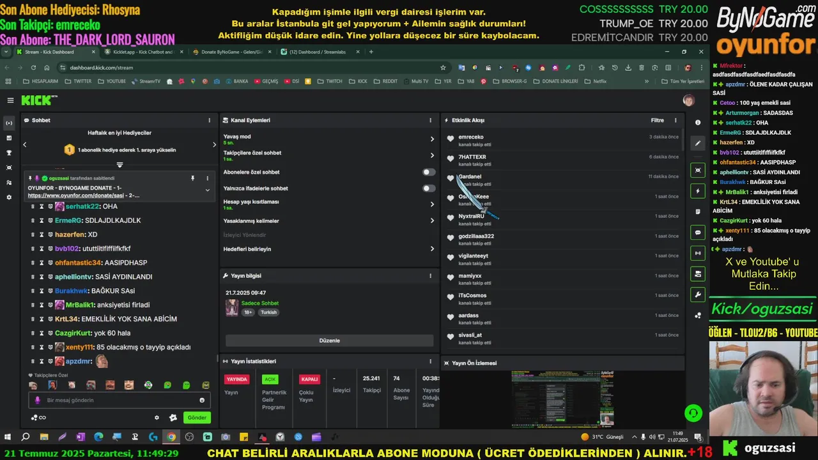Ban KrtL34 using the shield icon
The image size is (818, 460).
click(x=50, y=319)
